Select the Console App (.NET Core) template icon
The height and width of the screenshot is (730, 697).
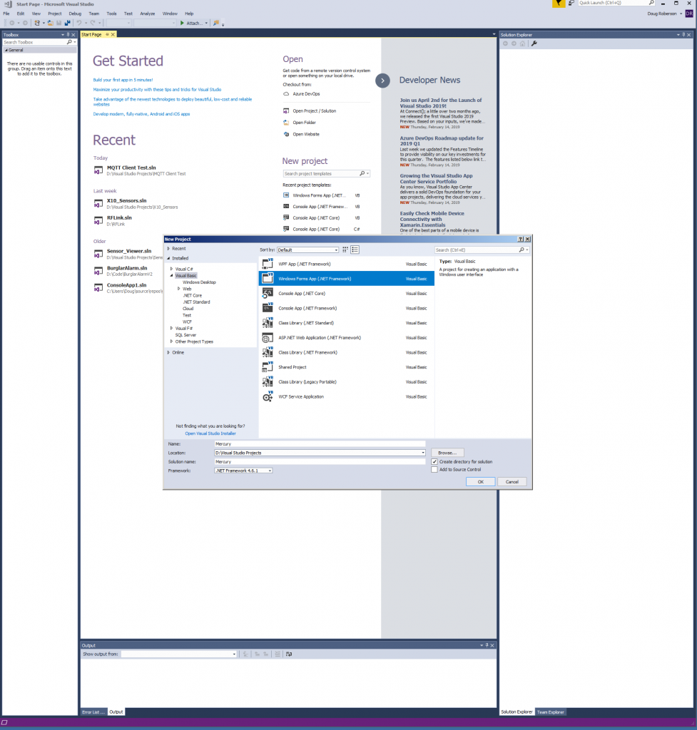[x=268, y=293]
